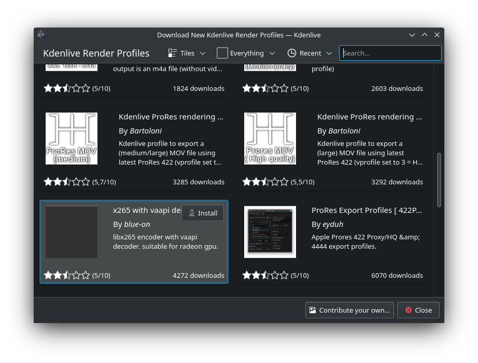Click star rating of 6070 downloads profile

[265, 275]
